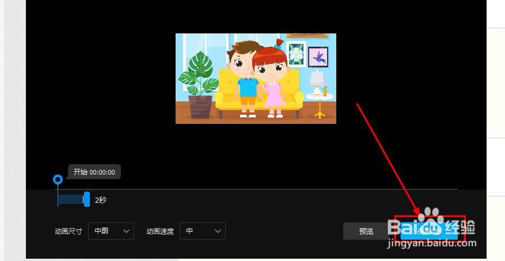Click the 2秒 duration label

(x=101, y=200)
